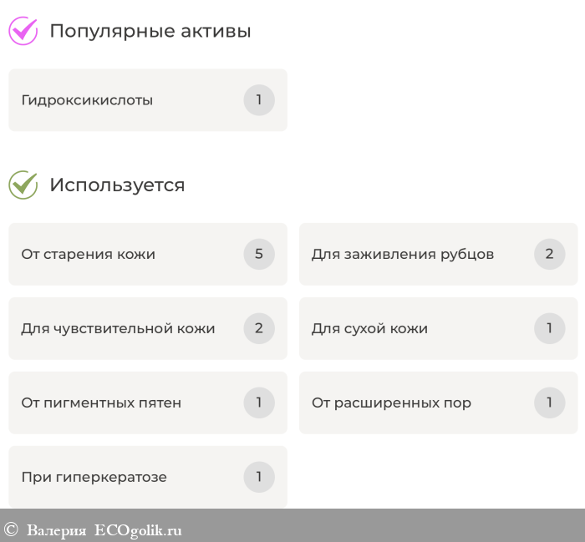Click the count badge on Для чувствительной кожи
Image resolution: width=585 pixels, height=542 pixels.
[259, 328]
